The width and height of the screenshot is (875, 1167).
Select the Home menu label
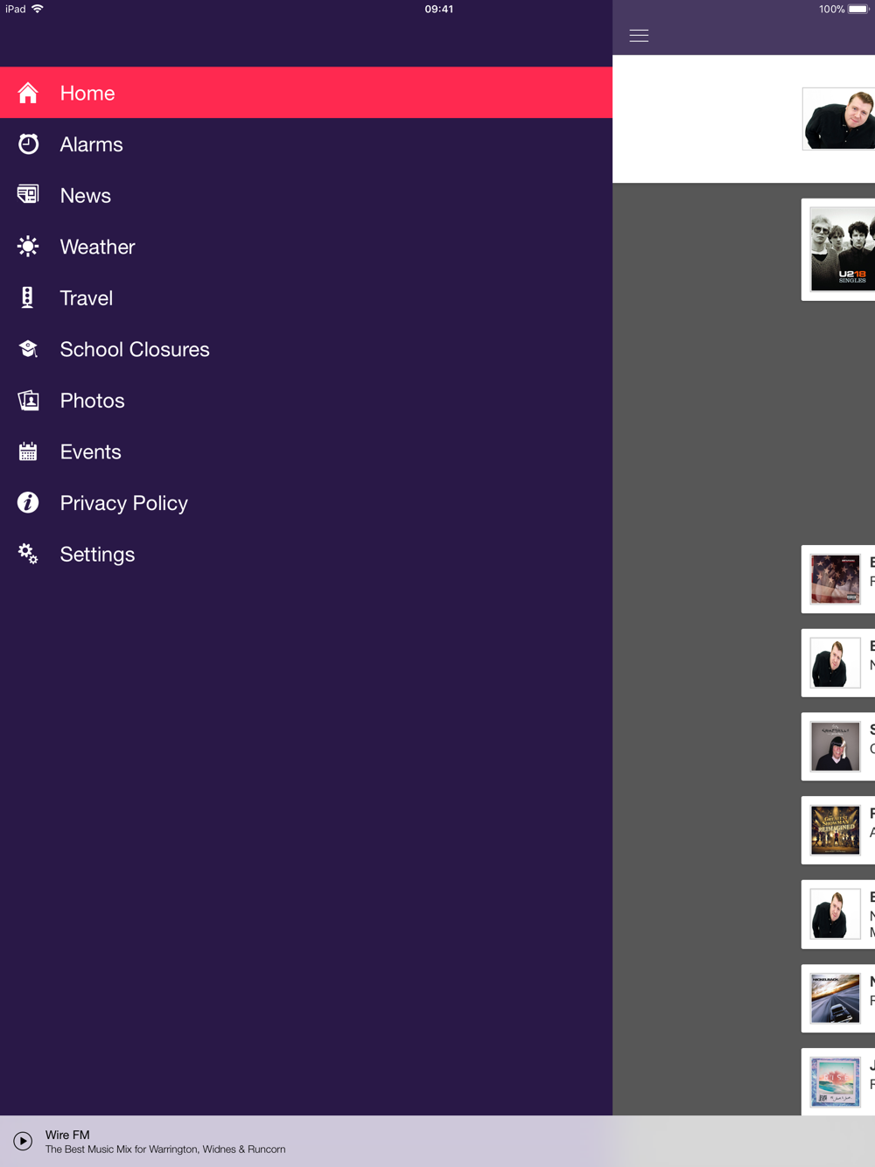pos(87,93)
